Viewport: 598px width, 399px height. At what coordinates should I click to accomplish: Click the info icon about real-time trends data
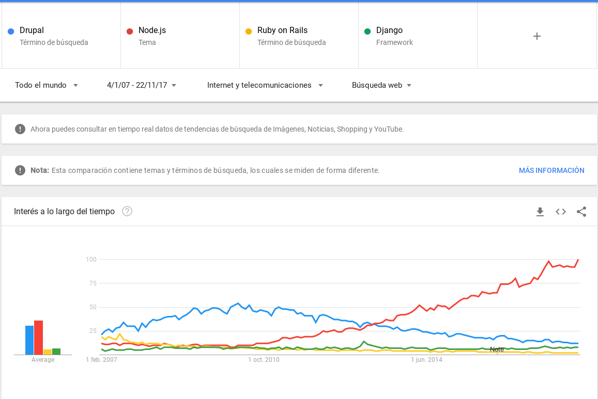pos(20,129)
